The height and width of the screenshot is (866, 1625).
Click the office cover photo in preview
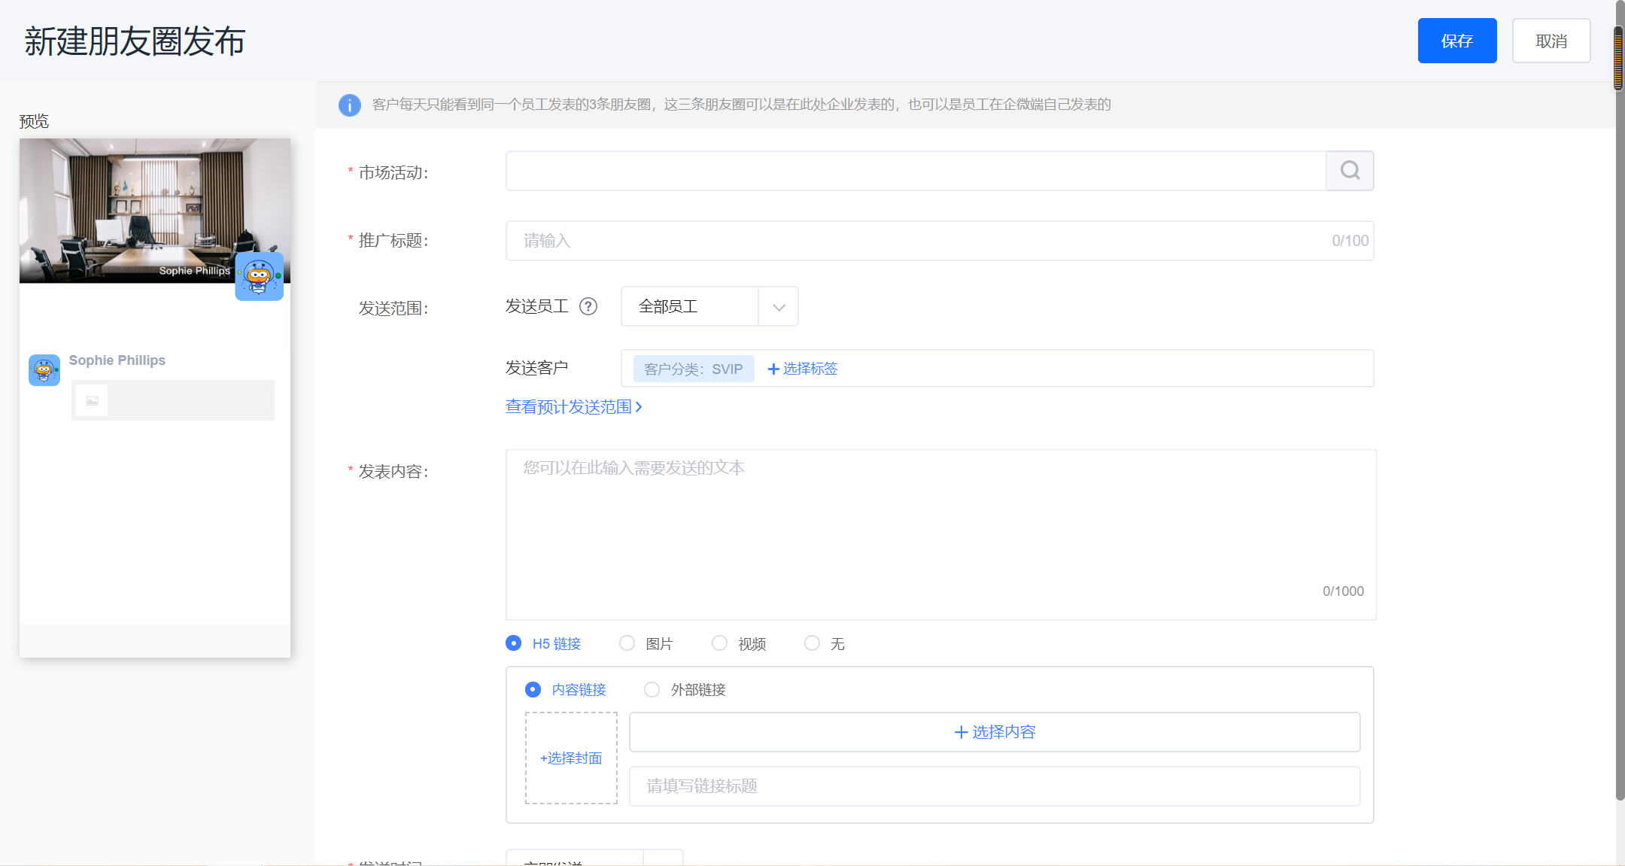155,211
